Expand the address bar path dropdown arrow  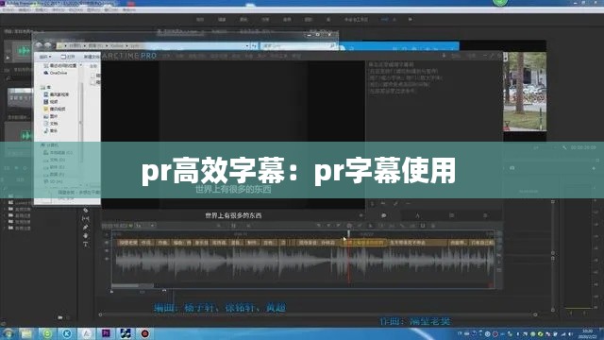pos(247,46)
